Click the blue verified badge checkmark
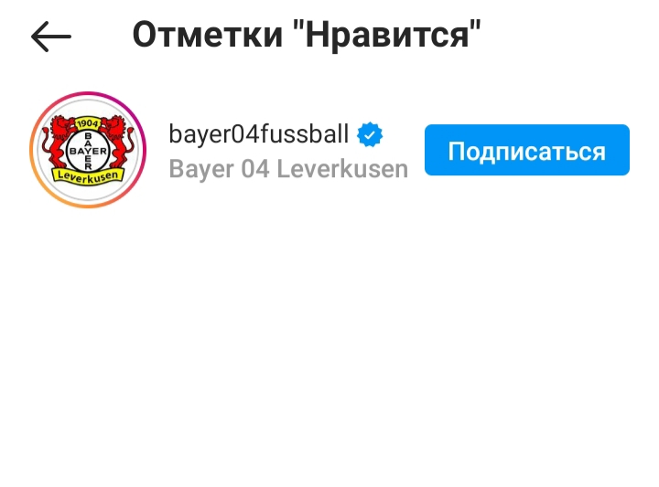The width and height of the screenshot is (659, 487). pos(370,134)
